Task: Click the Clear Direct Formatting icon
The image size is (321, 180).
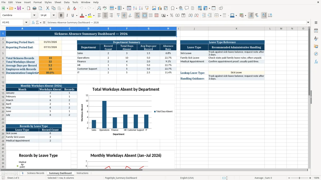Action: (x=74, y=8)
